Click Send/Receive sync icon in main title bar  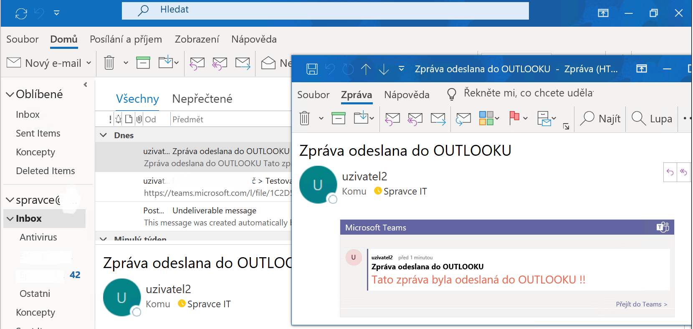21,13
